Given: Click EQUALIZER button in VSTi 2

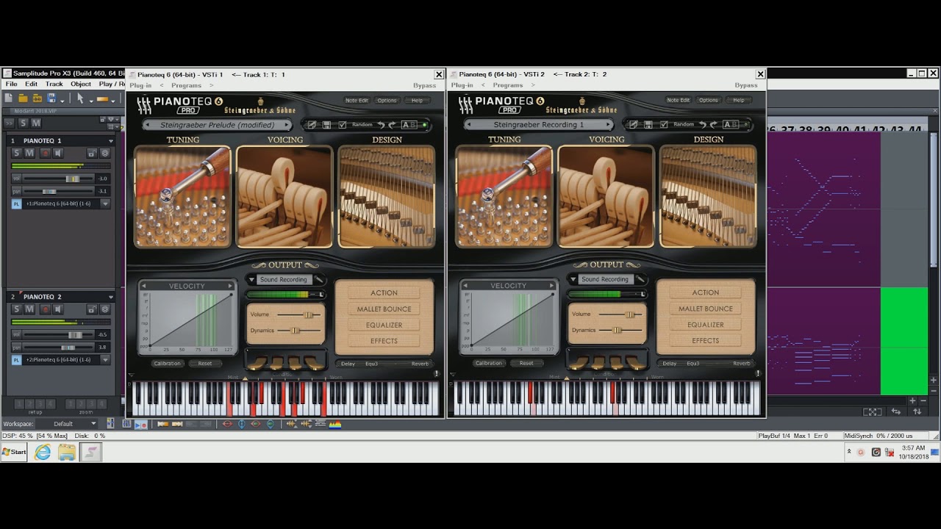Looking at the screenshot, I should [x=706, y=325].
